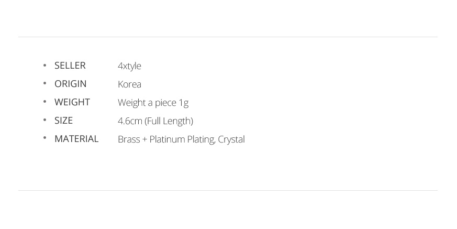Select the 'Weight a piece 1g' text

coord(153,103)
